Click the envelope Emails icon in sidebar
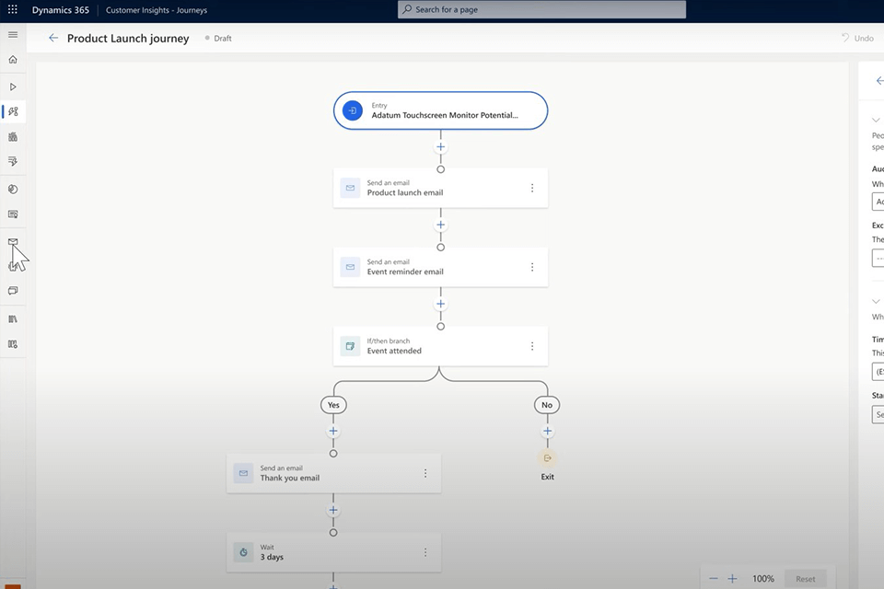 [13, 242]
